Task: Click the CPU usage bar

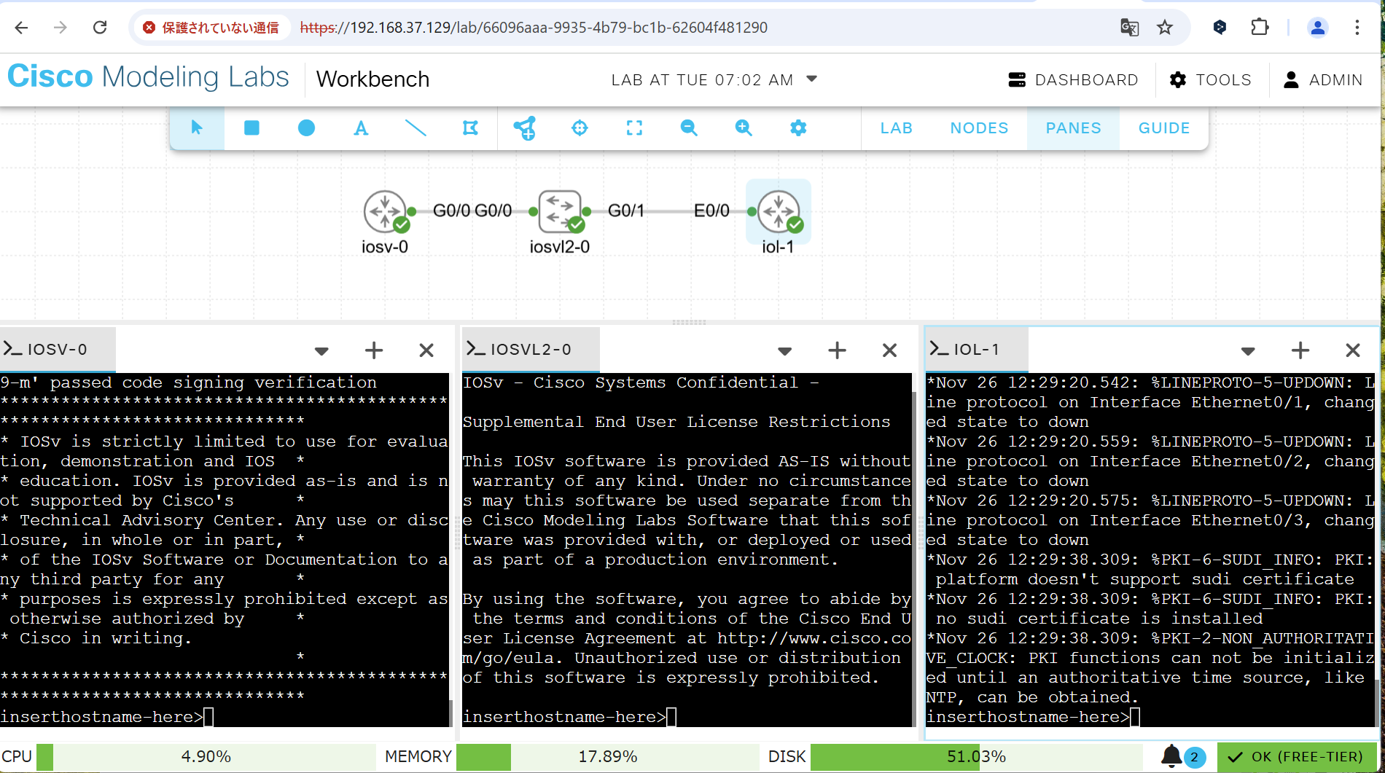Action: tap(206, 757)
